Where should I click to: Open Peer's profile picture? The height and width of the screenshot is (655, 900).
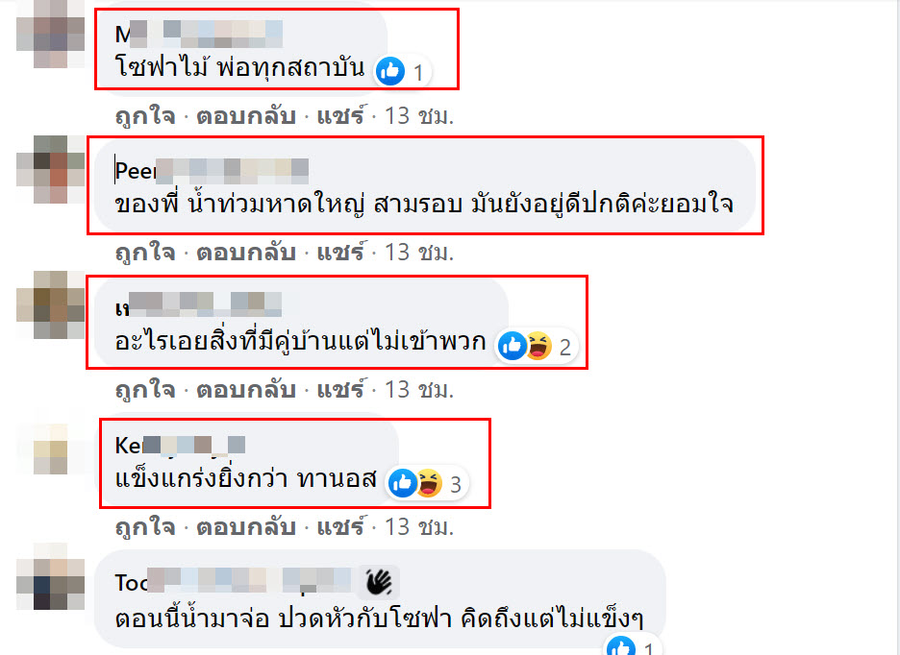tap(51, 169)
